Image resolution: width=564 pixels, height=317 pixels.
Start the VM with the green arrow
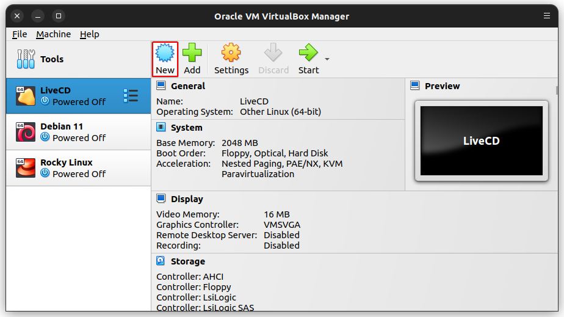(308, 53)
